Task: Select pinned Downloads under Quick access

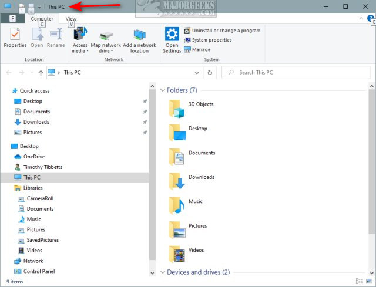Action: (x=36, y=122)
